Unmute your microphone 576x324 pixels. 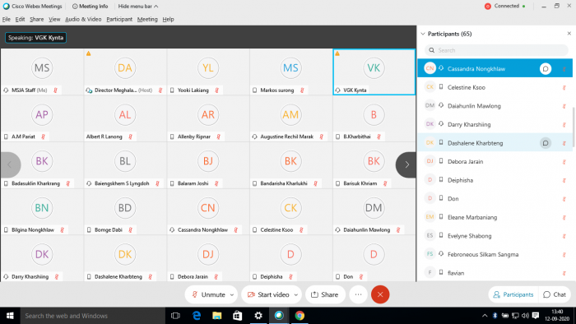[208, 294]
